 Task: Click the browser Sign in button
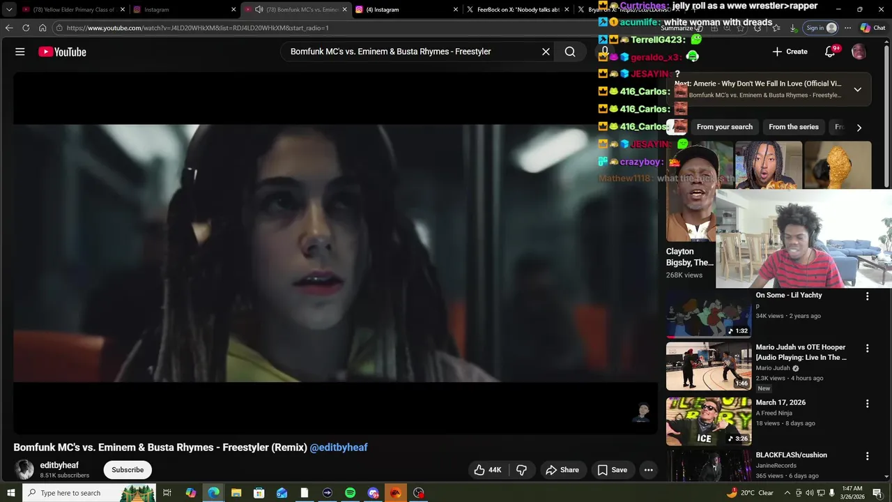pyautogui.click(x=821, y=28)
